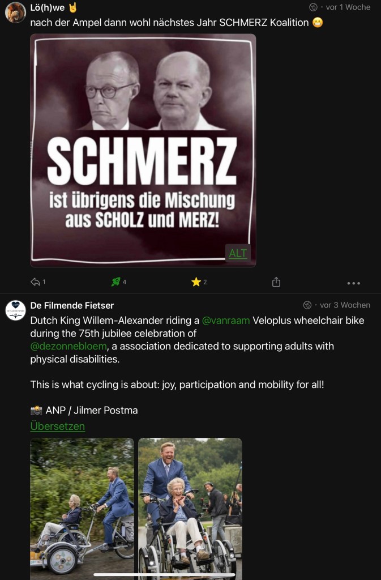The height and width of the screenshot is (580, 381).
Task: Tap the home indicator bar at bottom
Action: (164, 575)
